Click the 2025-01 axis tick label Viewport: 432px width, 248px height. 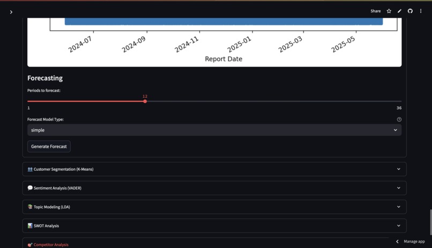(x=239, y=44)
